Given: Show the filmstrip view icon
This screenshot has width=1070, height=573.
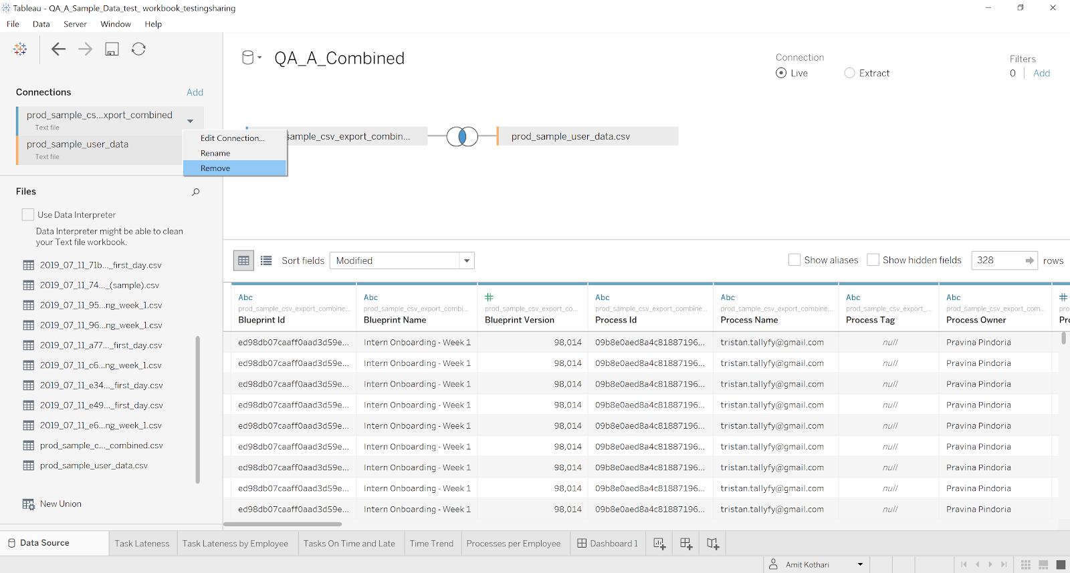Looking at the screenshot, I should coord(1043,565).
